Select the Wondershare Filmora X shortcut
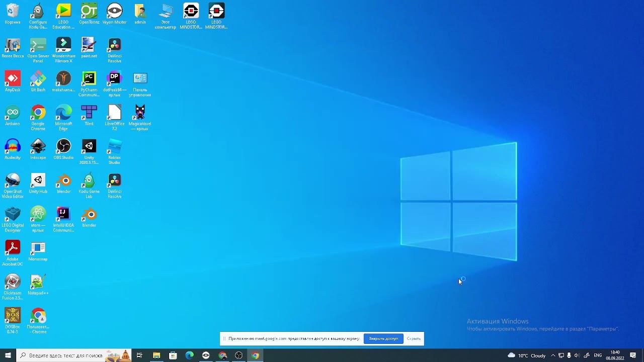 click(x=63, y=50)
